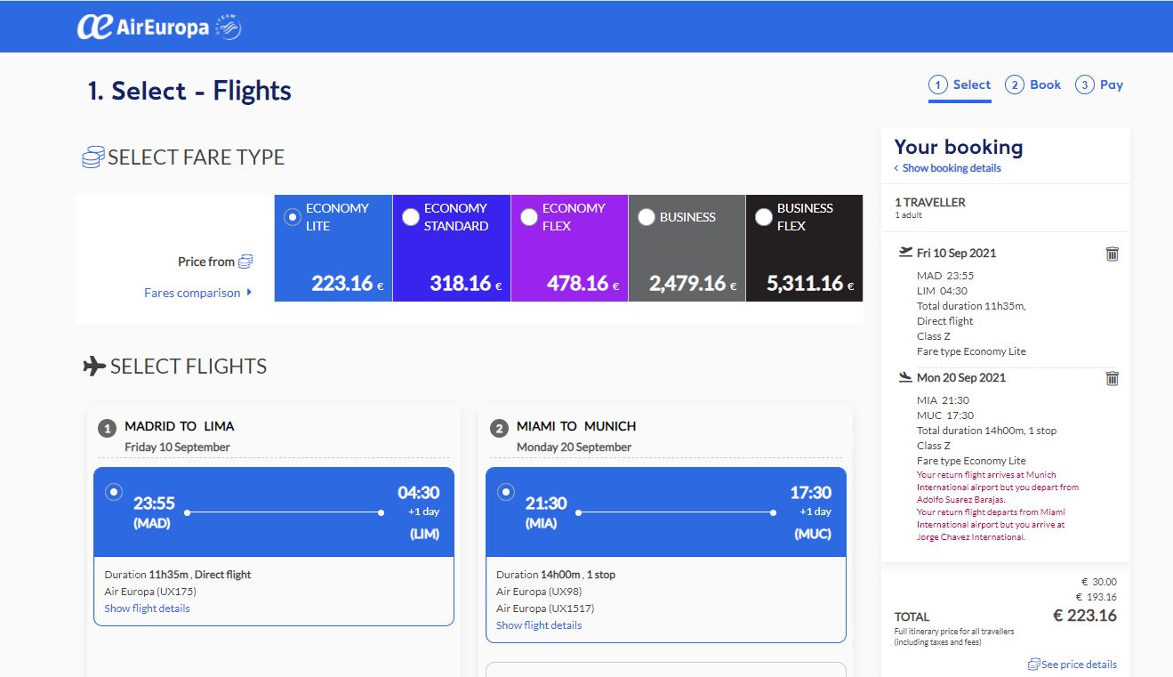This screenshot has width=1173, height=677.
Task: Click the 2,479.16 € Business price
Action: (x=694, y=284)
